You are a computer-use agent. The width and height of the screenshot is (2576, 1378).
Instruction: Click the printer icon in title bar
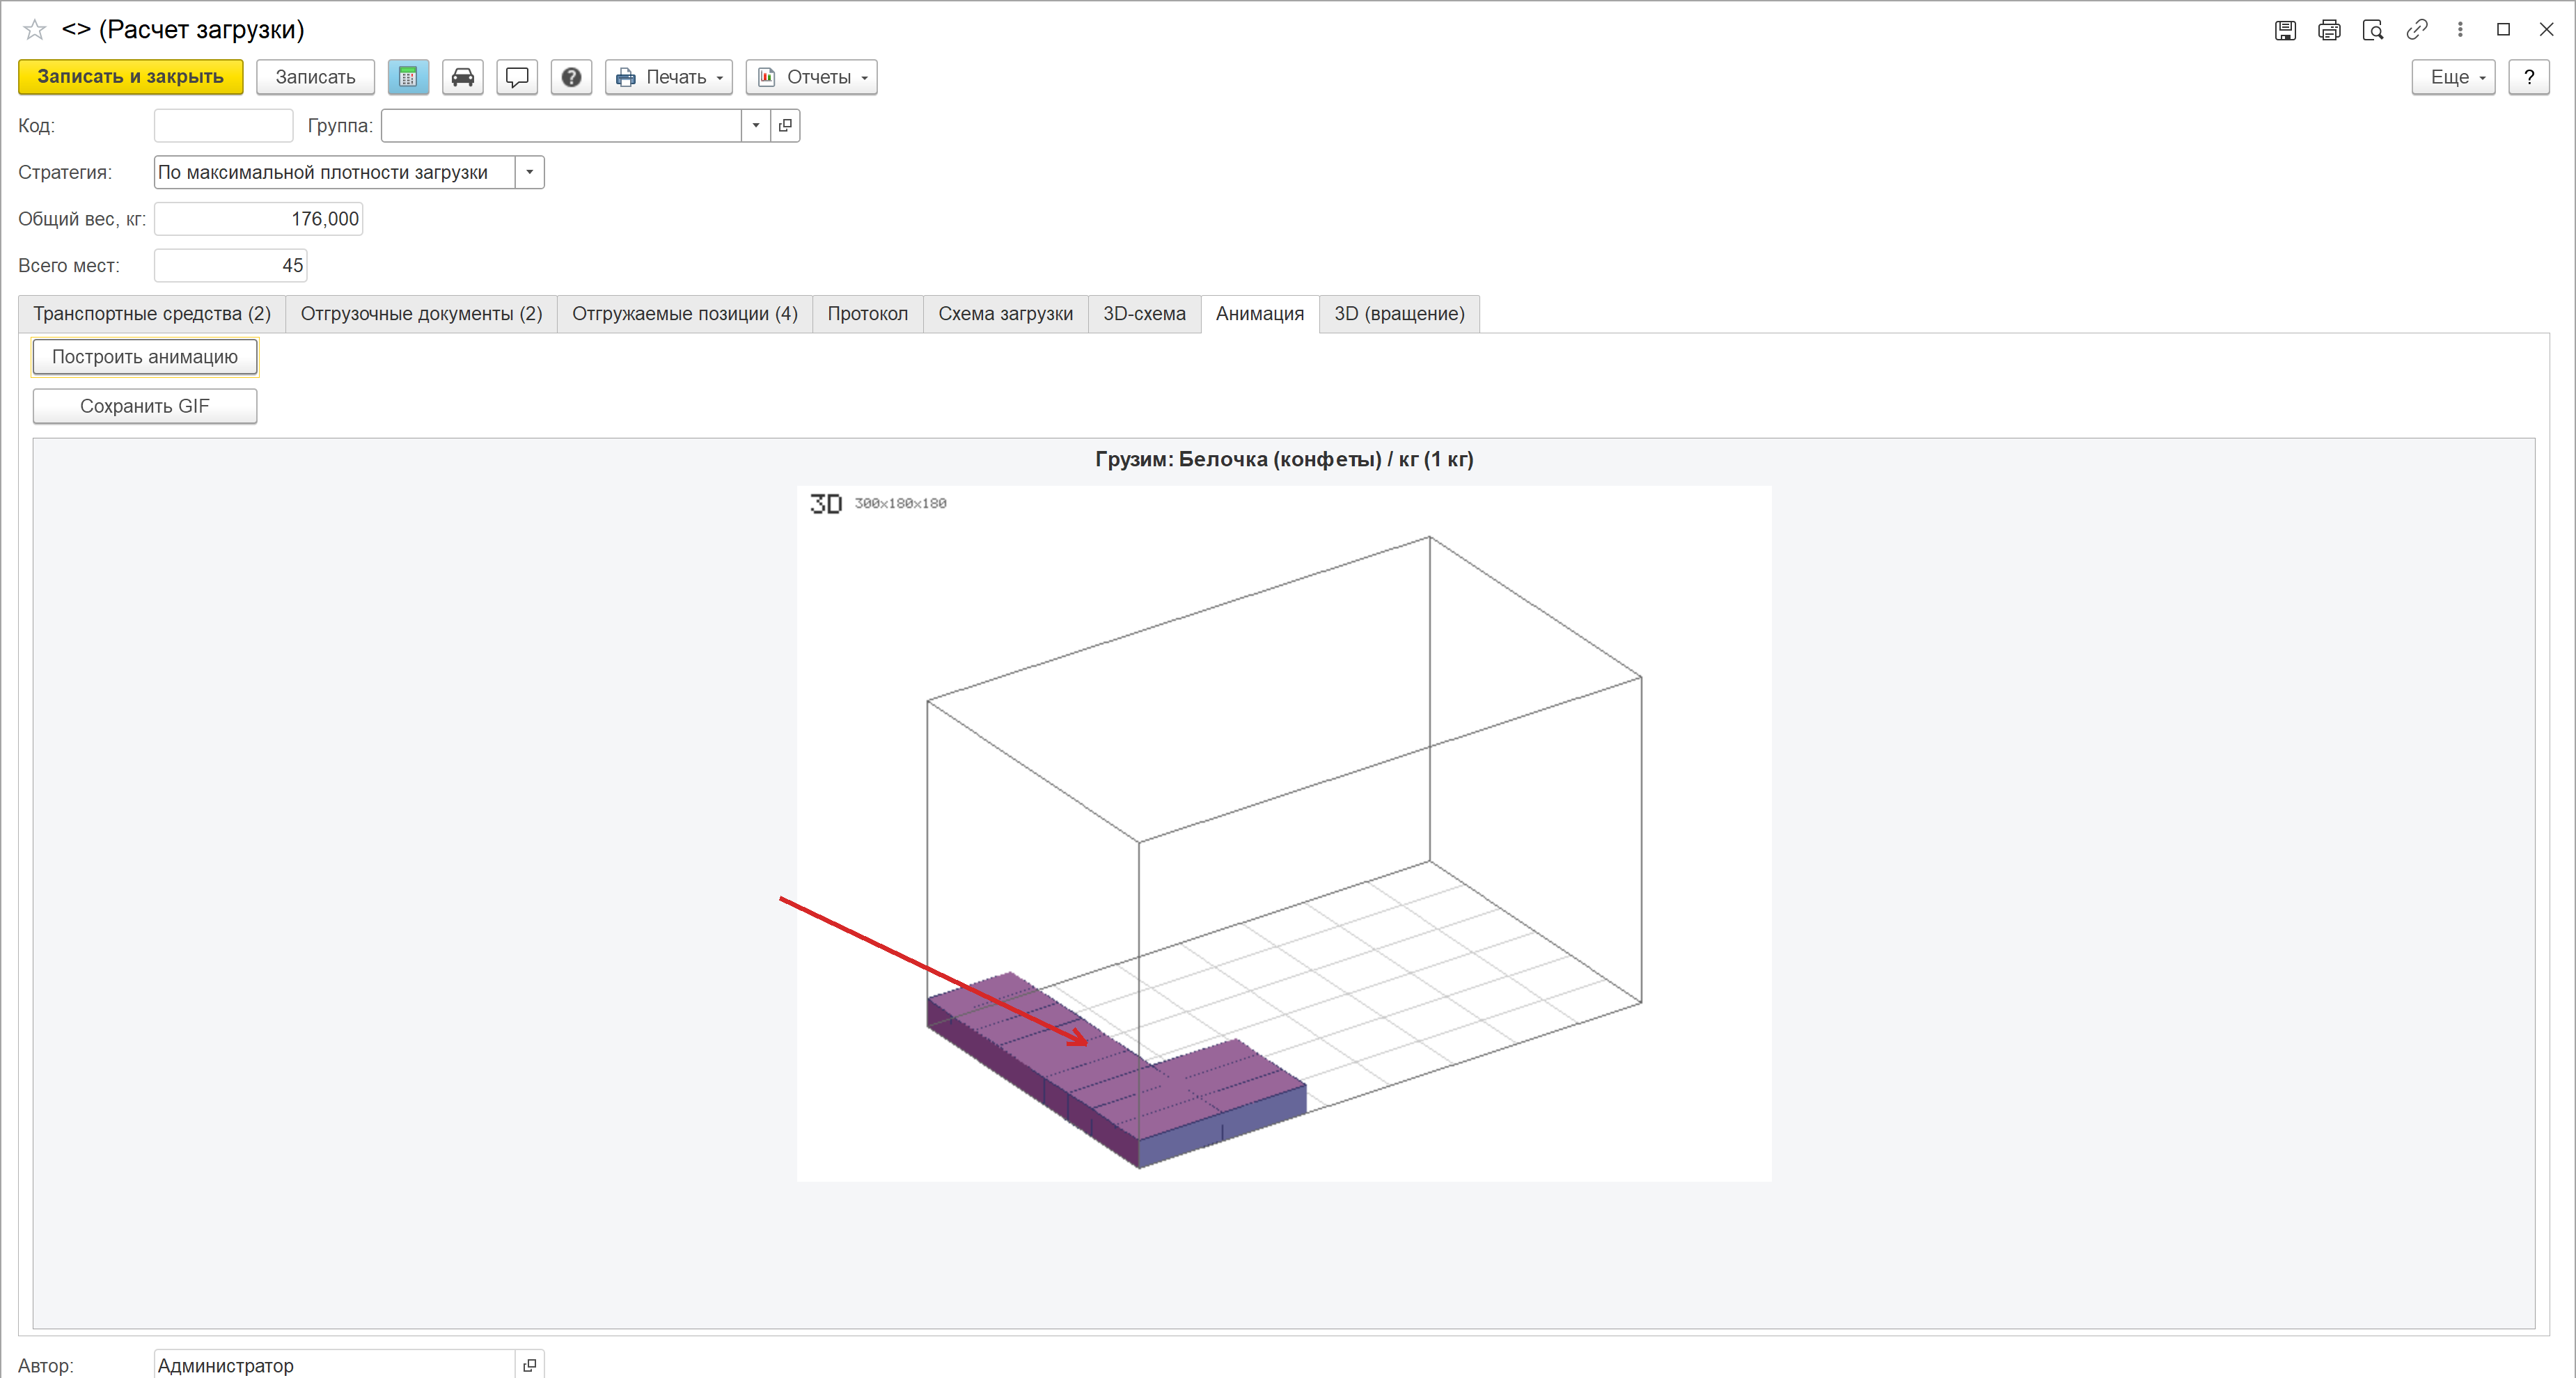pyautogui.click(x=2329, y=30)
